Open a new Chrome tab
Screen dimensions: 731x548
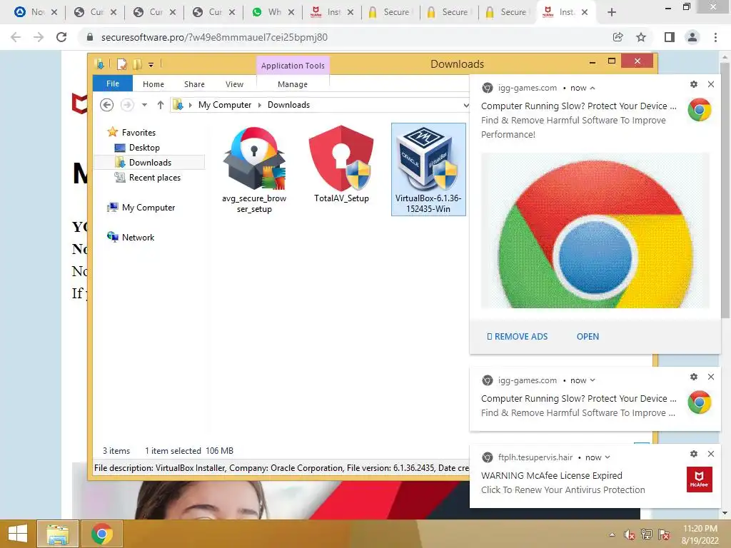click(612, 12)
